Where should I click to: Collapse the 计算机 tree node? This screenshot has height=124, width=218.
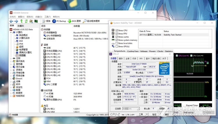11,32
